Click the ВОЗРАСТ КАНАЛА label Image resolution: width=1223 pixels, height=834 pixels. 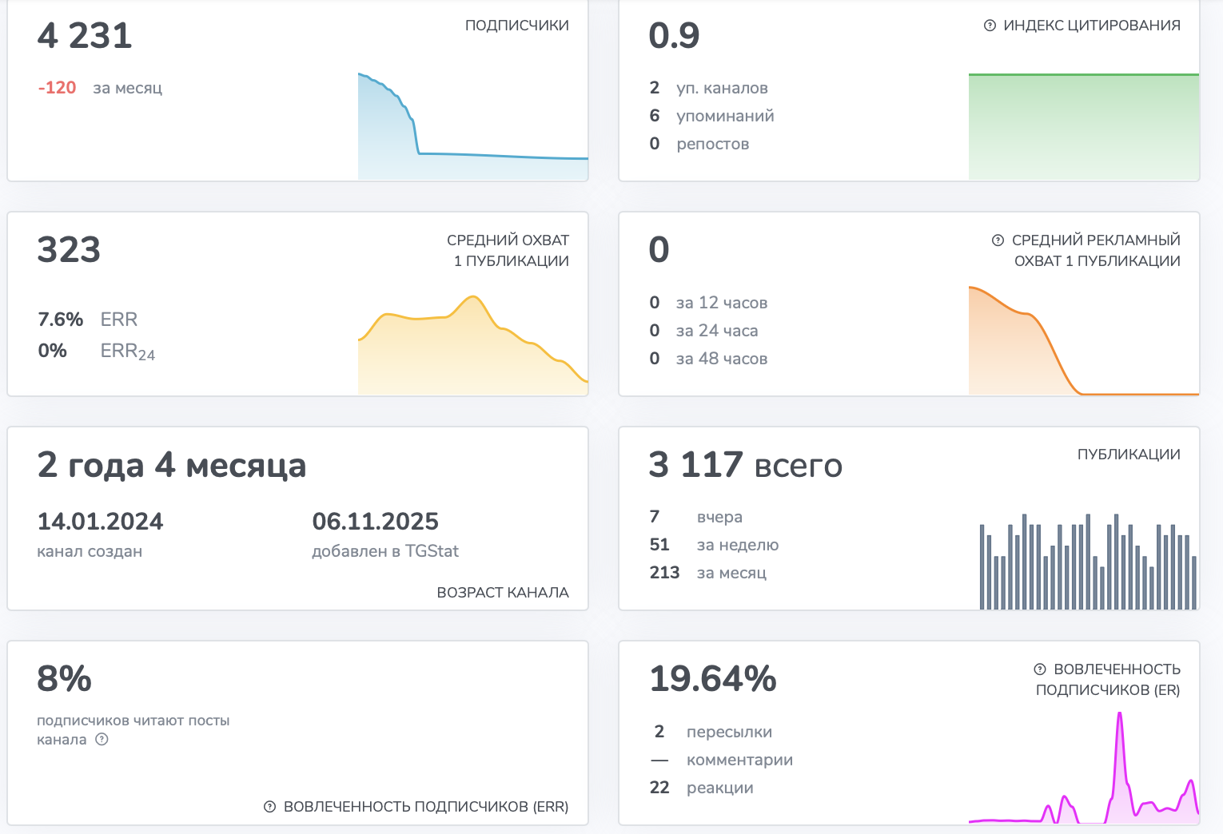coord(503,593)
